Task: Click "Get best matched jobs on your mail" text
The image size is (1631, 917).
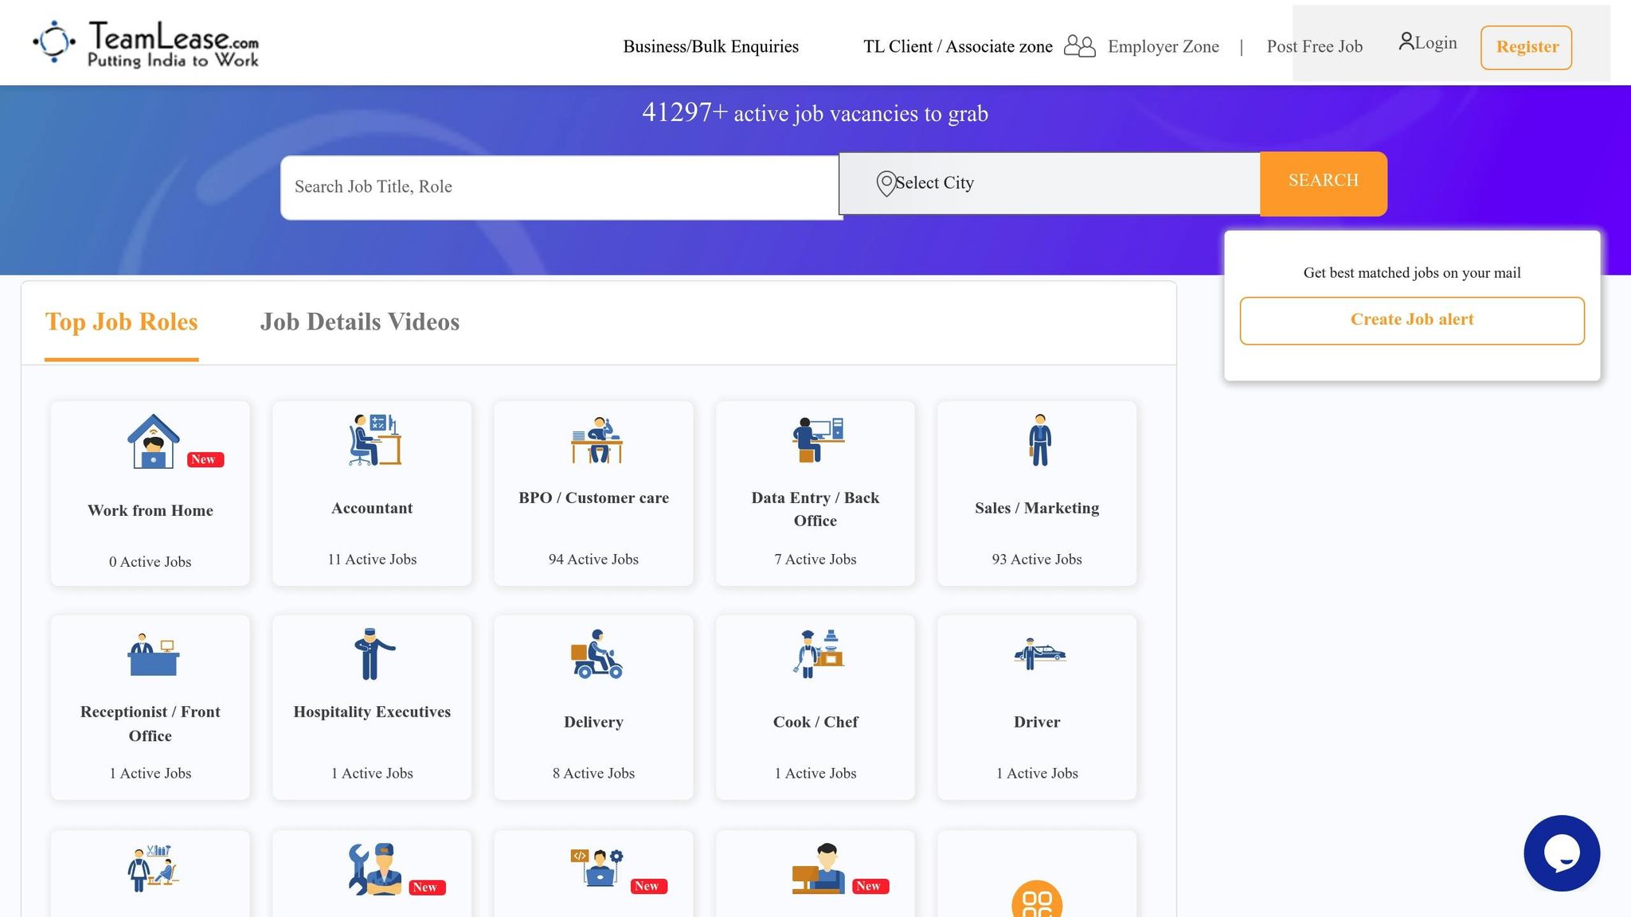Action: pos(1412,273)
